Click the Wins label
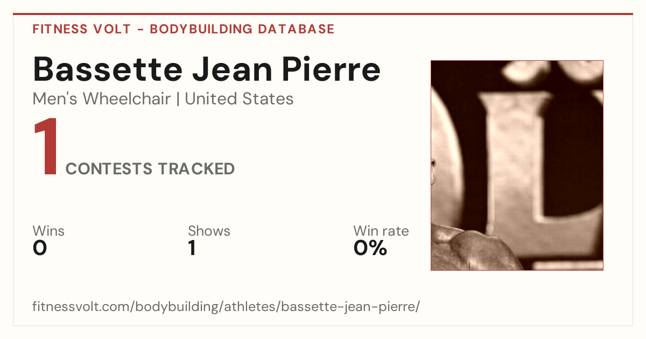 (48, 231)
